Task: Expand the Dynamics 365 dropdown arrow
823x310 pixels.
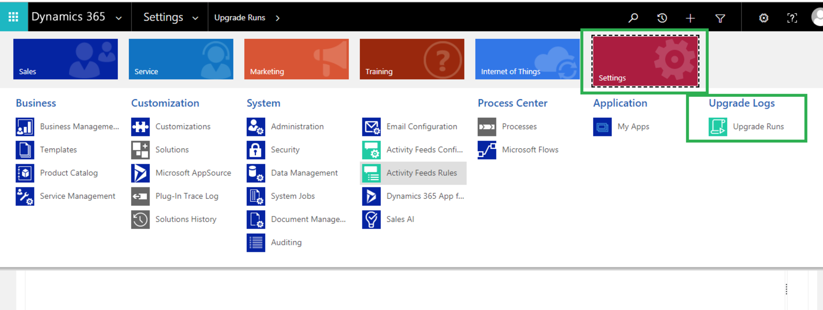Action: tap(119, 18)
